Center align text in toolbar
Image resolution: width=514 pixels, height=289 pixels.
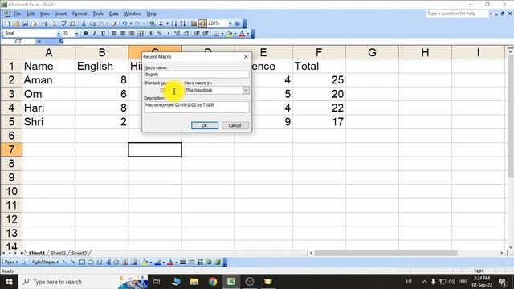[x=123, y=33]
